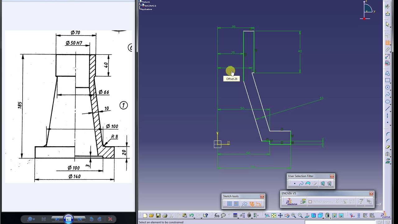398x224 pixels.
Task: Close the User Selection Filter toolbar
Action: tap(332, 176)
